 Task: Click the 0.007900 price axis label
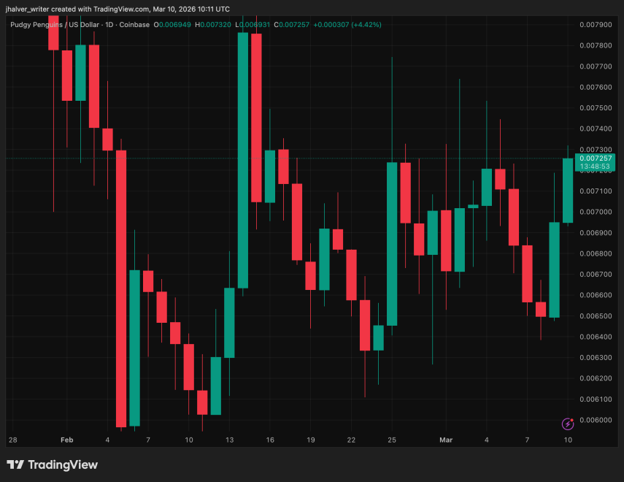coord(595,25)
